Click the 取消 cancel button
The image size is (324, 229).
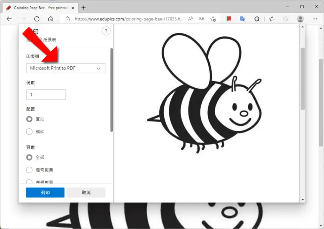86,192
